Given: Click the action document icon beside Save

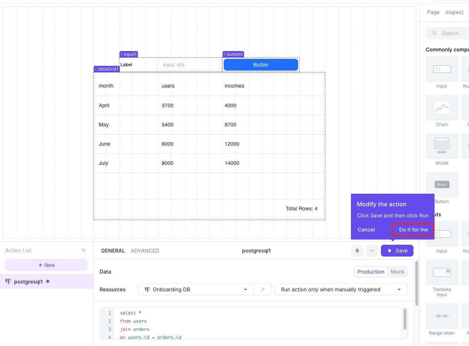Looking at the screenshot, I should click(x=357, y=251).
